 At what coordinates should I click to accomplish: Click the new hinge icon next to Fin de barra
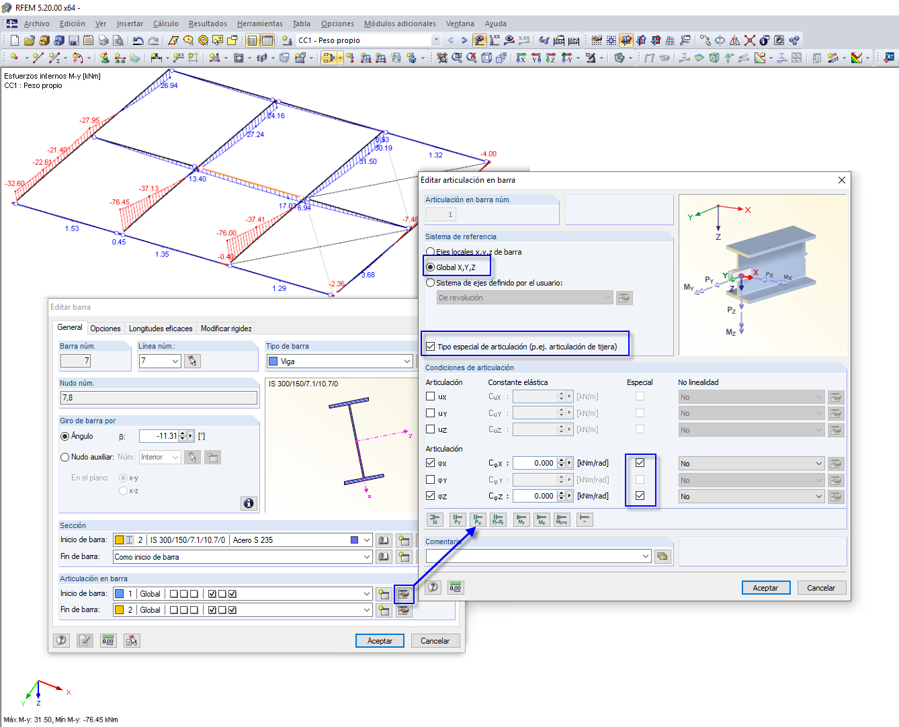384,609
